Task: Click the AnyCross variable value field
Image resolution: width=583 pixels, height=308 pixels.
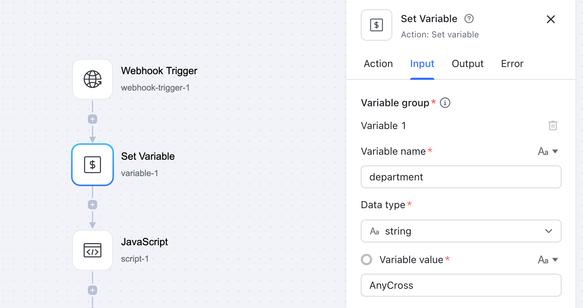Action: (x=461, y=285)
